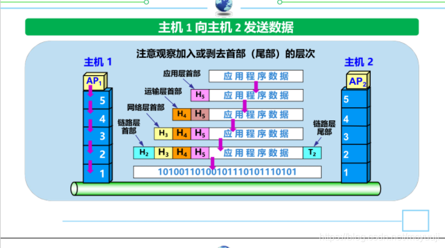
Task: Select yellow H3 box in the H2 frame row
Action: pos(163,153)
